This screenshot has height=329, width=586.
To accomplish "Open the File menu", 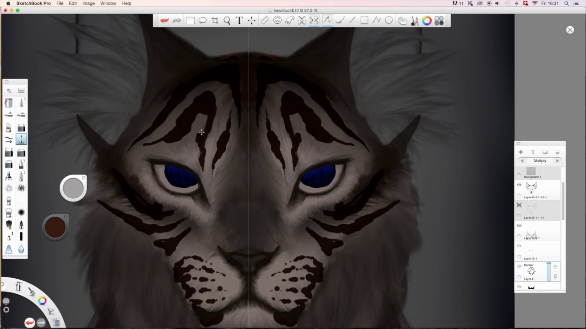I will 60,3.
